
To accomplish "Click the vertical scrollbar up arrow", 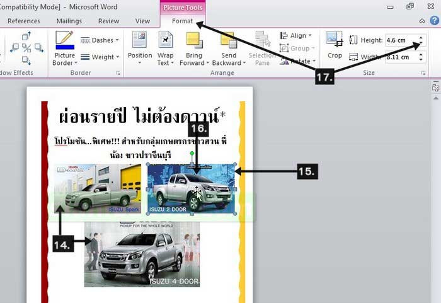I will tap(436, 98).
